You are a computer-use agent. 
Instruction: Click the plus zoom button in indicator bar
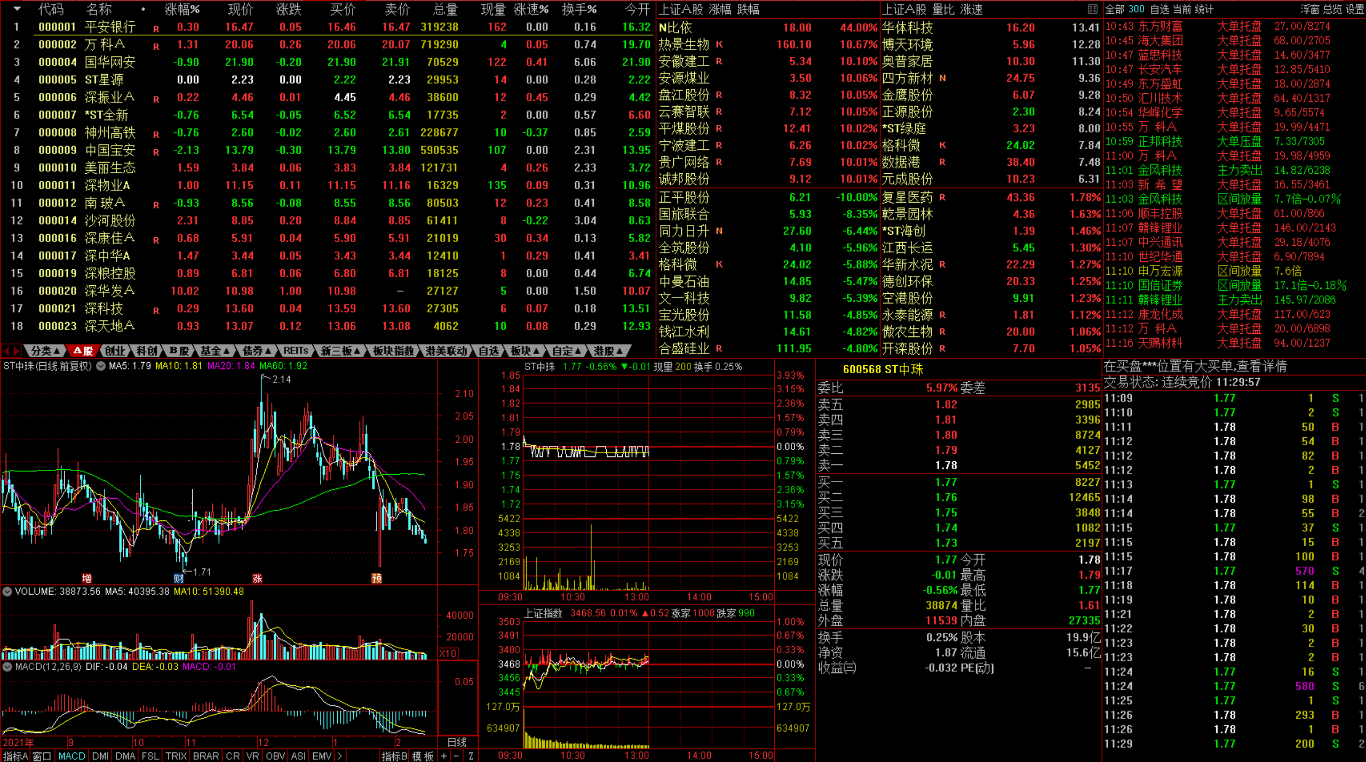tap(444, 756)
